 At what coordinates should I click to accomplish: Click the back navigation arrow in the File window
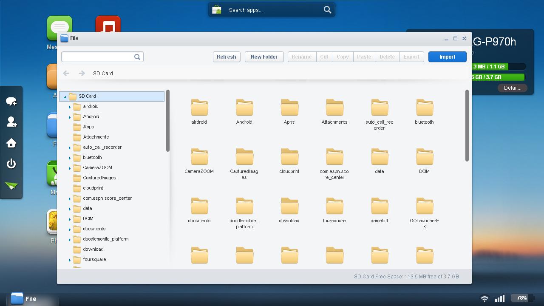point(66,73)
